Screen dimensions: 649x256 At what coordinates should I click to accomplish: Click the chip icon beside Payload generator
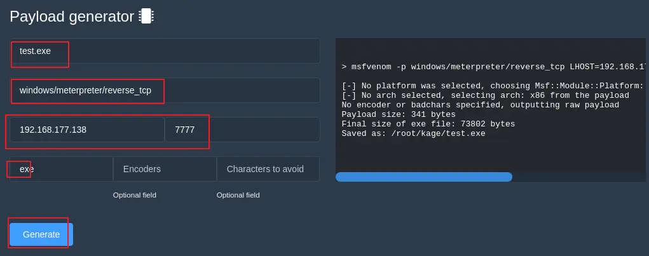[146, 16]
